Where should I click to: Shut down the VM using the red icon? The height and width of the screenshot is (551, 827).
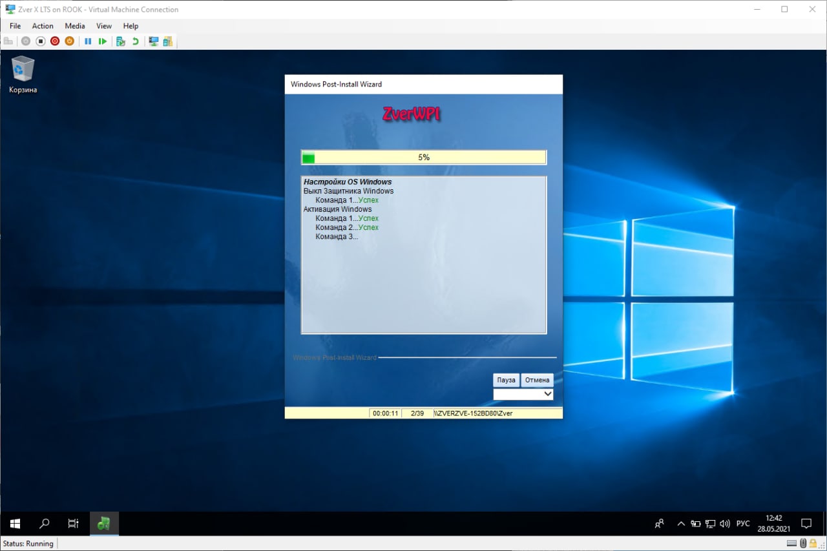55,41
